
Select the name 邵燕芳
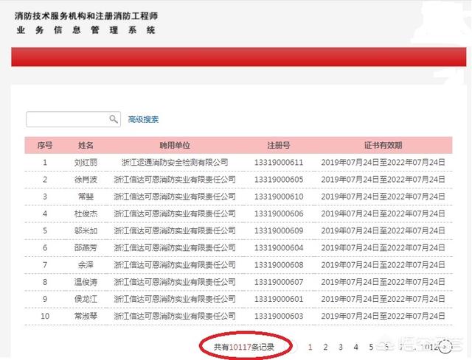86,248
